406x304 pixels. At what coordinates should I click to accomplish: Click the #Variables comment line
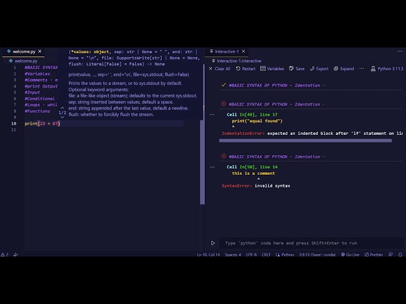tap(37, 73)
